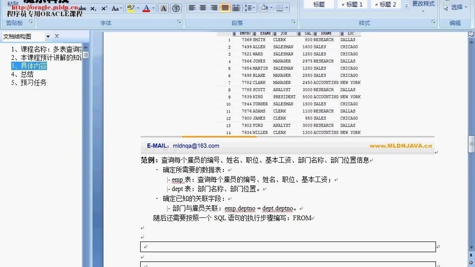Apply text highlight color

click(130, 8)
